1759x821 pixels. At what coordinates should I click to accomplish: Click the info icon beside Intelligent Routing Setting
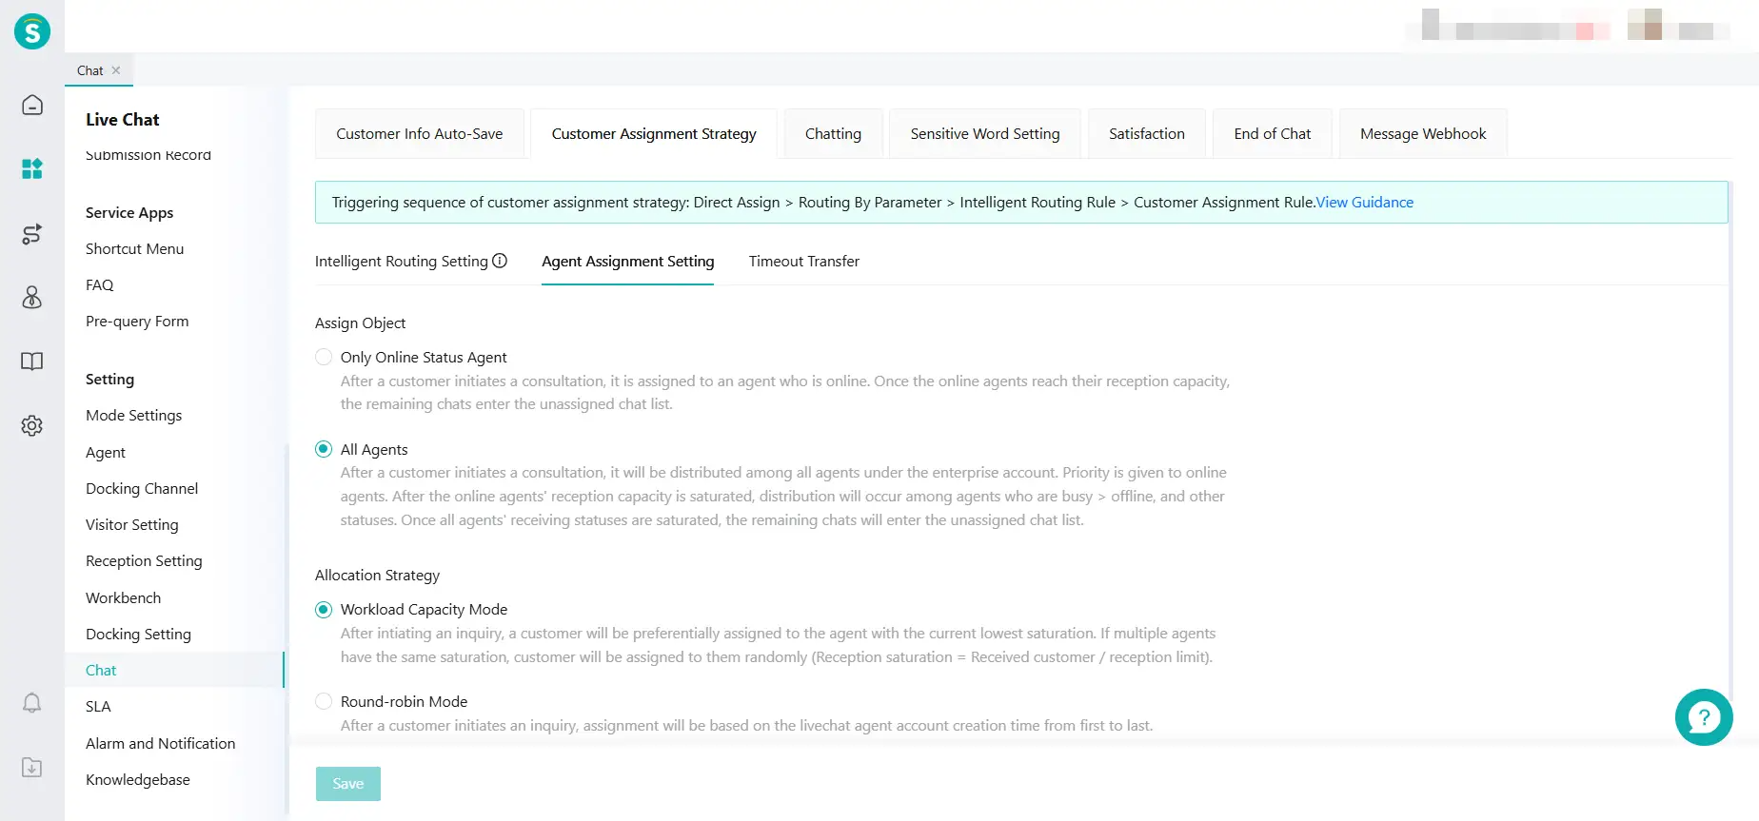tap(500, 261)
